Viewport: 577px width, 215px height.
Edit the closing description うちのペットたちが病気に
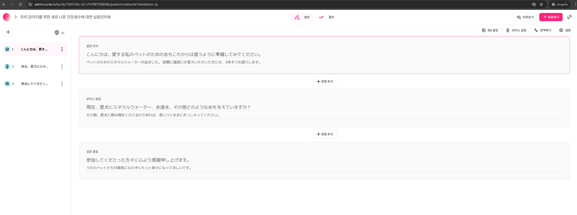click(x=324, y=168)
